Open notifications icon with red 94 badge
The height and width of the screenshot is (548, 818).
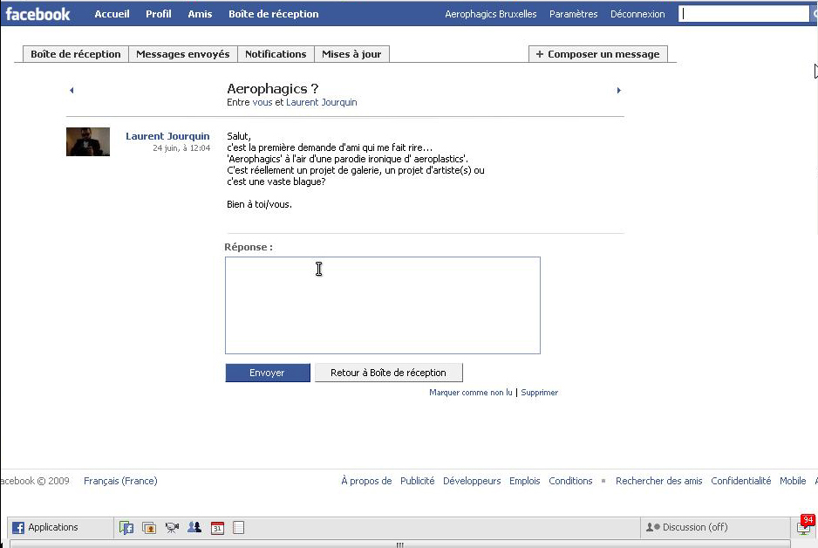click(x=805, y=526)
